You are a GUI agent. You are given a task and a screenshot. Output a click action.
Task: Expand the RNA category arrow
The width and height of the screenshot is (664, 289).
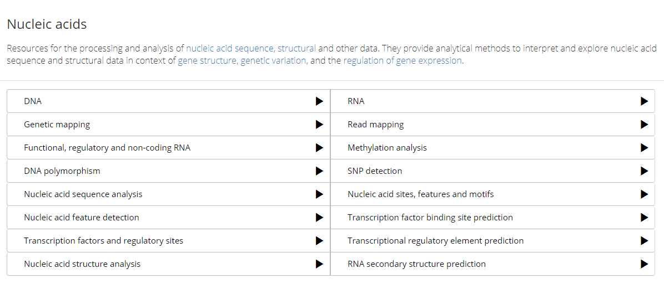coord(644,101)
